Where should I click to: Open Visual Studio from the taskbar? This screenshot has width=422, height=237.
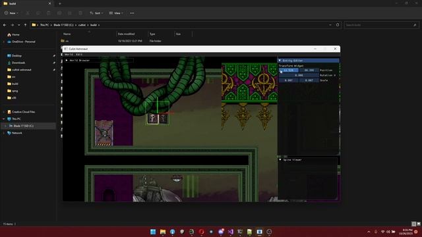[x=230, y=232]
